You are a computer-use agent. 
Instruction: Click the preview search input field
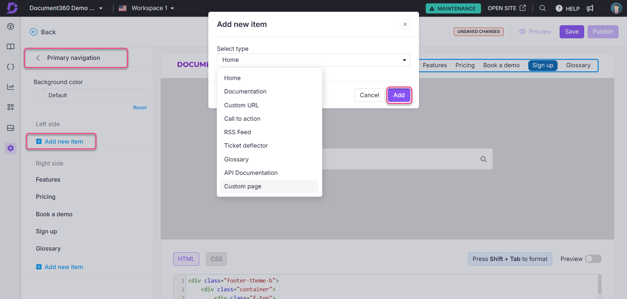pyautogui.click(x=407, y=159)
